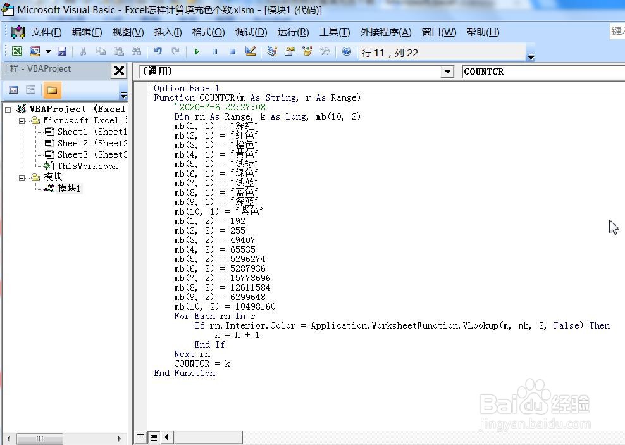The image size is (625, 445).
Task: Close the 工程 - VBAProject panel
Action: [119, 70]
